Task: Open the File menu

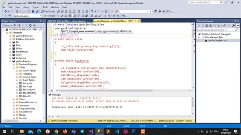Action: tap(3, 7)
